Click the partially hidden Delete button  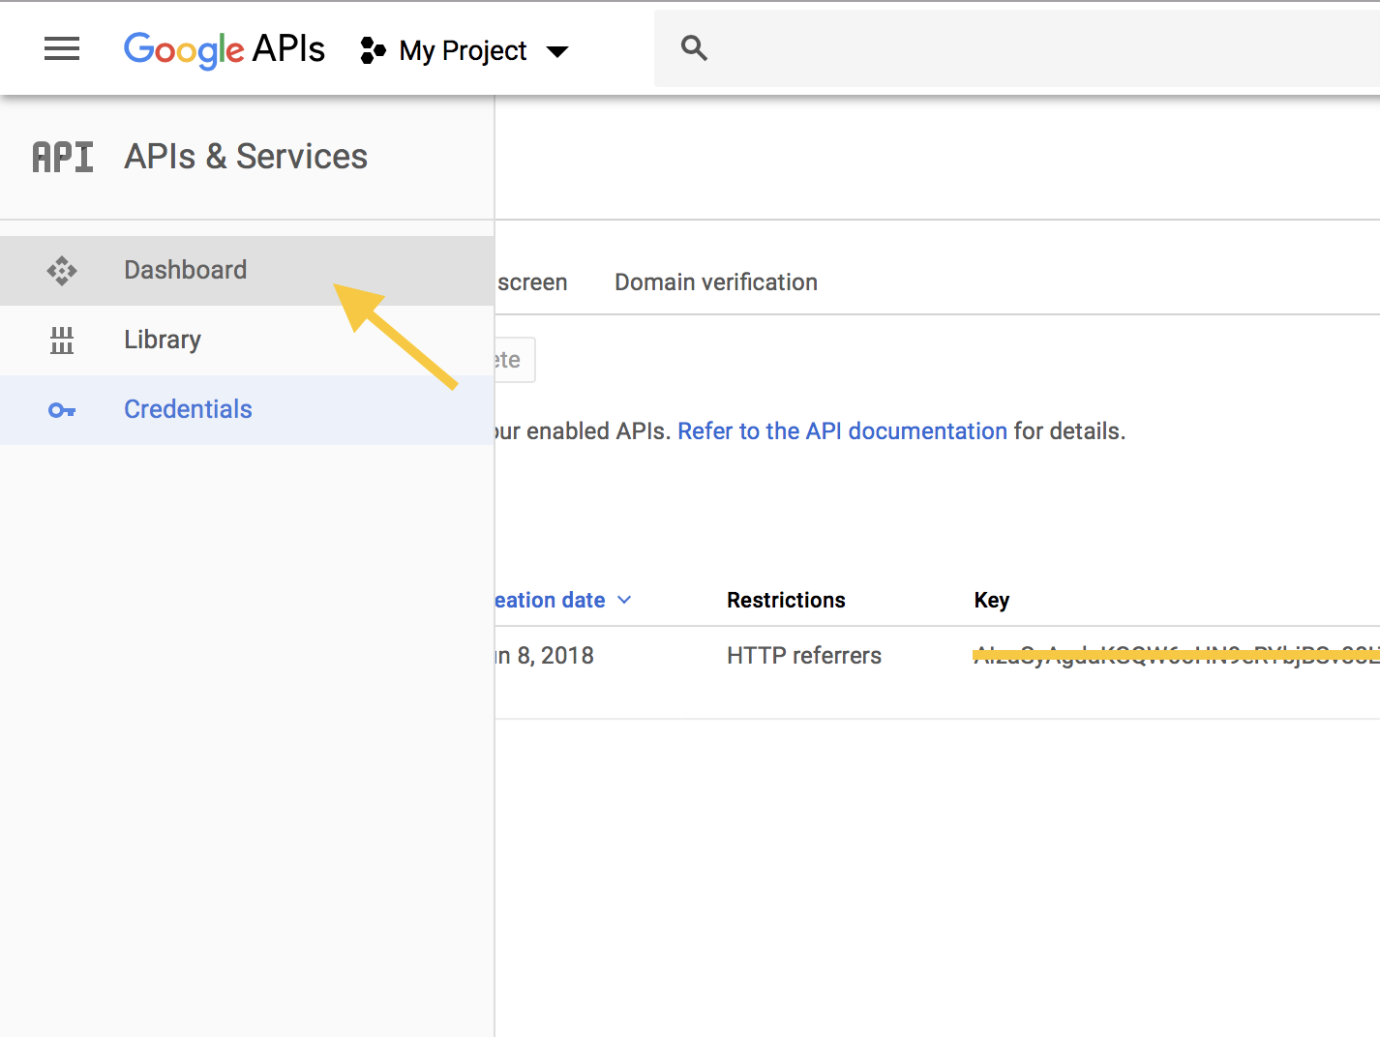pyautogui.click(x=515, y=360)
